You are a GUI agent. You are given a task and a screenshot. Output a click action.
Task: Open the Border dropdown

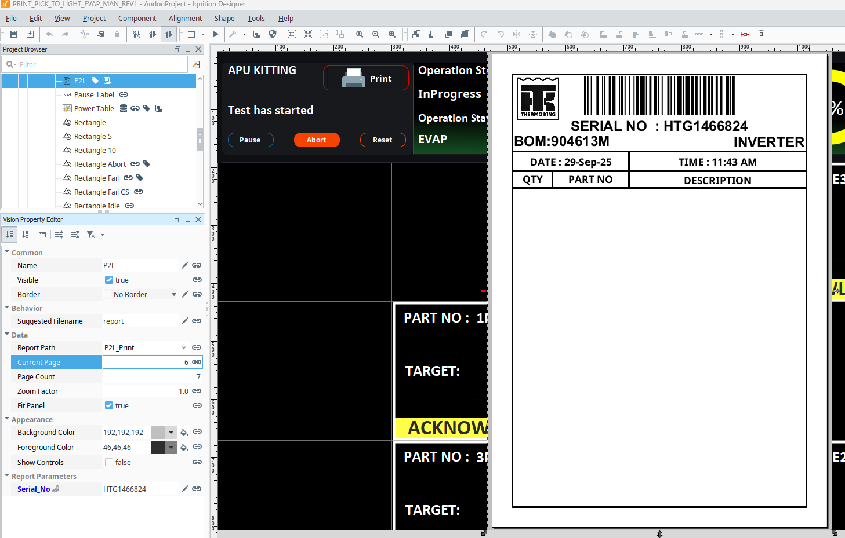click(x=174, y=294)
